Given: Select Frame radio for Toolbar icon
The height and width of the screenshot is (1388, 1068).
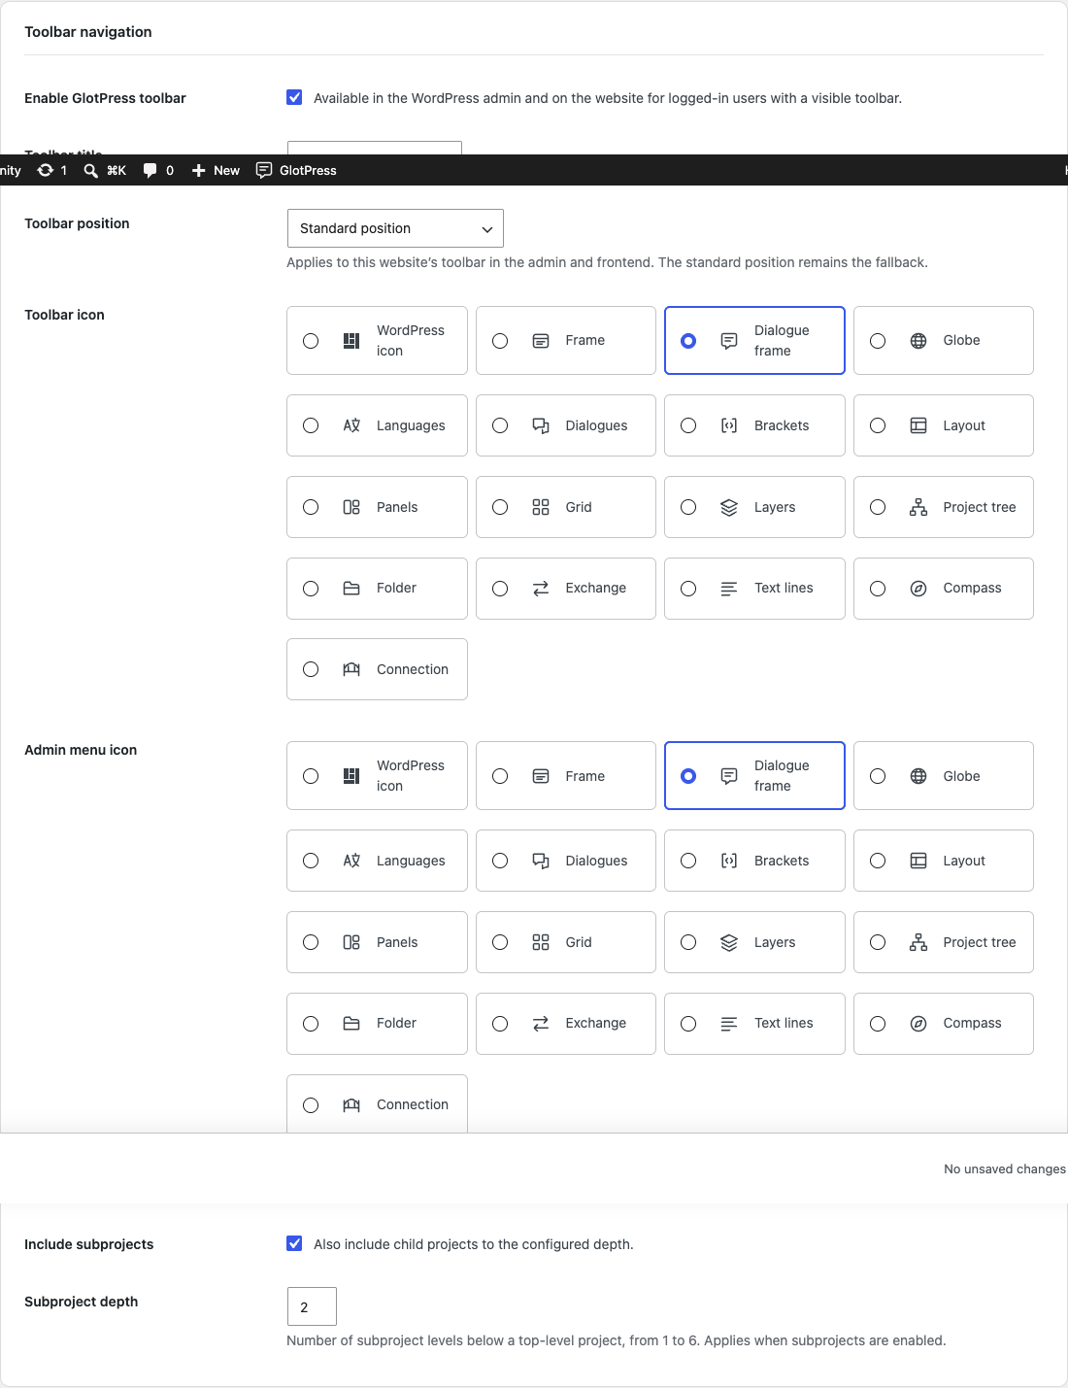Looking at the screenshot, I should 500,341.
